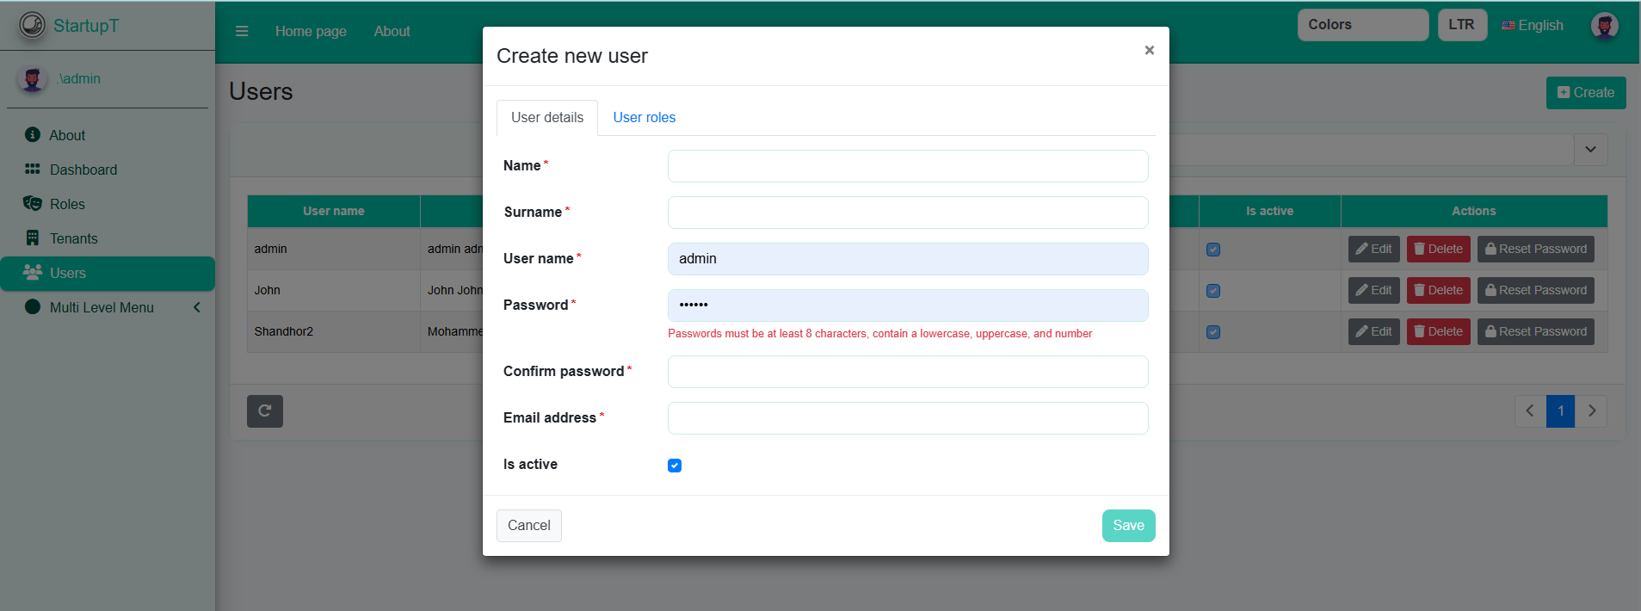This screenshot has height=611, width=1641.
Task: Click the StartupT logo icon
Action: point(33,25)
